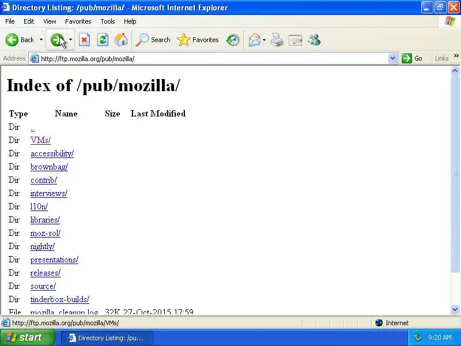Open the Back history dropdown arrow
The width and height of the screenshot is (461, 346).
(41, 40)
